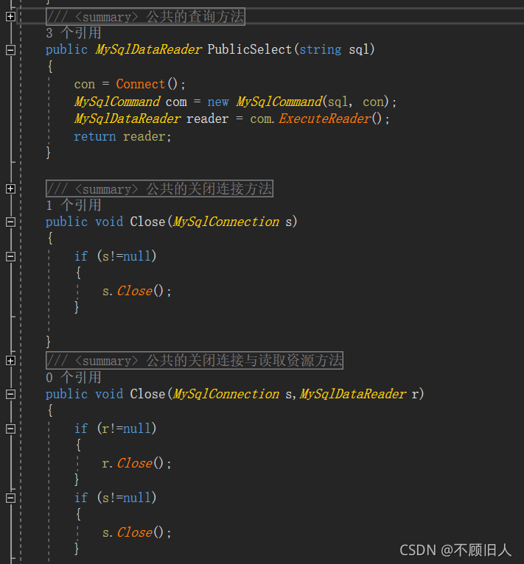Collapse the if (r!=null) block
Image resolution: width=524 pixels, height=564 pixels.
coord(10,429)
